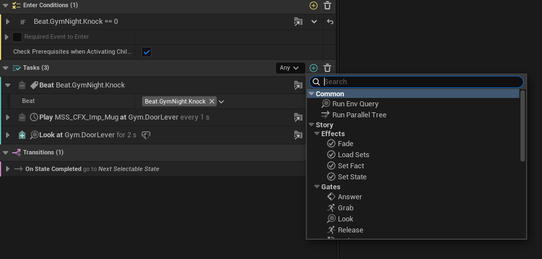This screenshot has width=542, height=259.
Task: Choose Run Parallel Tree task
Action: [x=359, y=115]
